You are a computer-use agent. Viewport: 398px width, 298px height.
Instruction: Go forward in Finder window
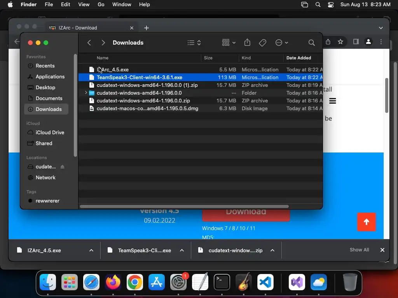[x=103, y=43]
